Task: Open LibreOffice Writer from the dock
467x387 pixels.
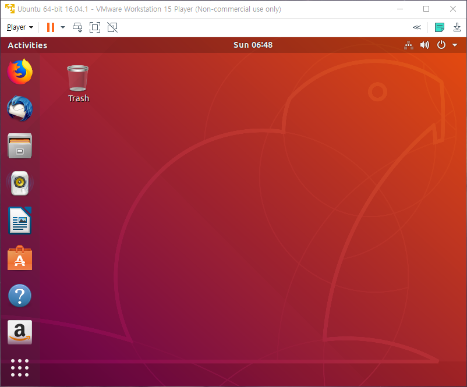Action: pyautogui.click(x=20, y=221)
